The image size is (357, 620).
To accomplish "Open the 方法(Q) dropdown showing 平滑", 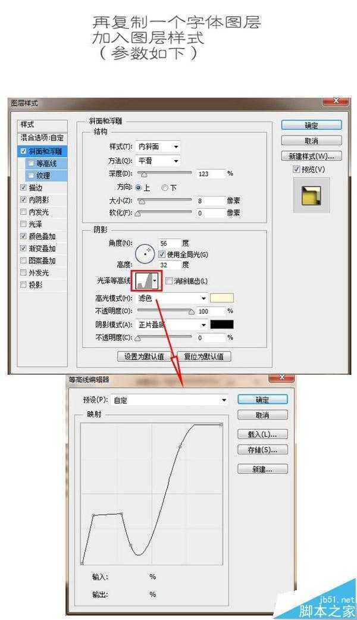I will tap(158, 161).
